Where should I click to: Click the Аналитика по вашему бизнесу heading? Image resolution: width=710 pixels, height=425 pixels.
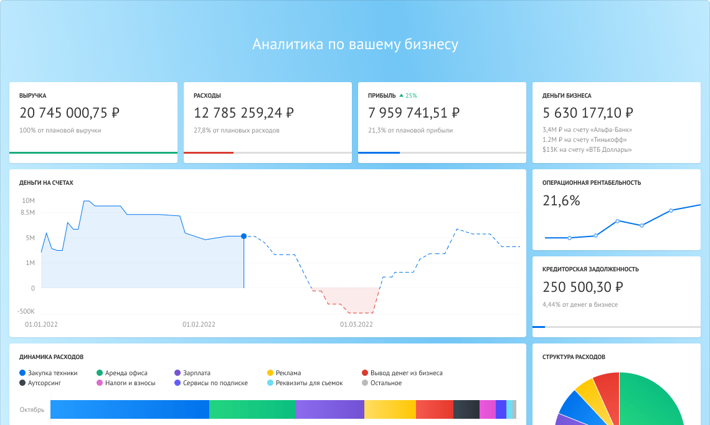[355, 44]
